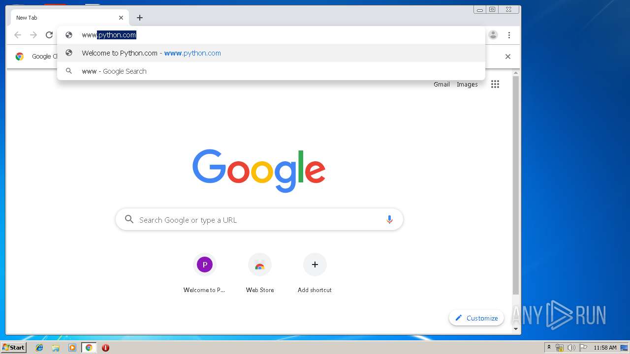The width and height of the screenshot is (630, 354).
Task: Start voice search with microphone icon
Action: 389,220
